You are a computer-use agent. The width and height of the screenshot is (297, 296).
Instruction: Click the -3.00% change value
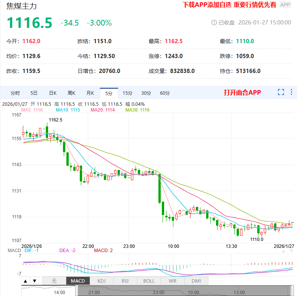99,23
